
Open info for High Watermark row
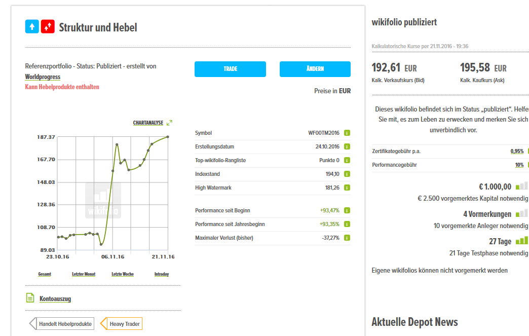(x=347, y=188)
